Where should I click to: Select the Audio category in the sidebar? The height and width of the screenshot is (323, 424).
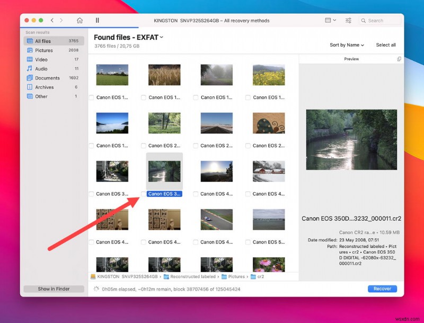click(x=41, y=68)
